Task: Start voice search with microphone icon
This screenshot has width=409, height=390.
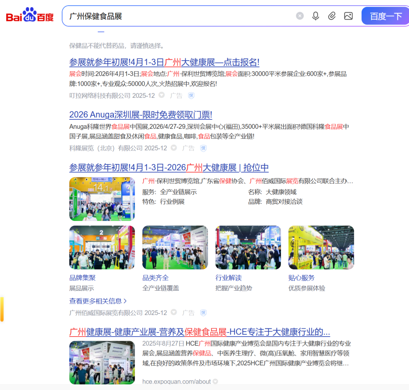Action: click(x=315, y=16)
